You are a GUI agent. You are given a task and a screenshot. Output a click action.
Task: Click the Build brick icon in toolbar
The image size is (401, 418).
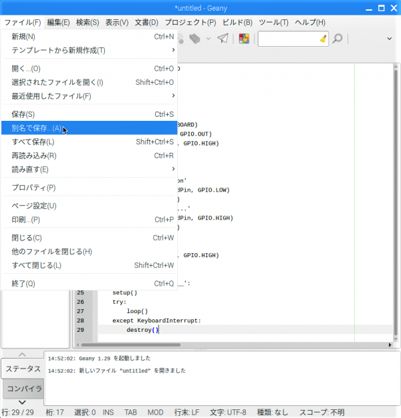click(x=194, y=38)
